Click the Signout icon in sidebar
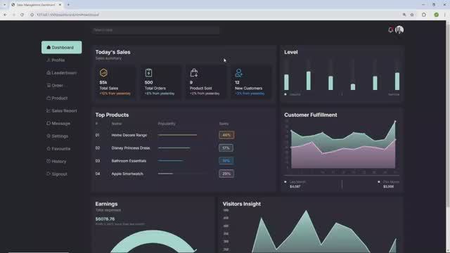Viewport: 450px width, 253px height. pos(49,174)
